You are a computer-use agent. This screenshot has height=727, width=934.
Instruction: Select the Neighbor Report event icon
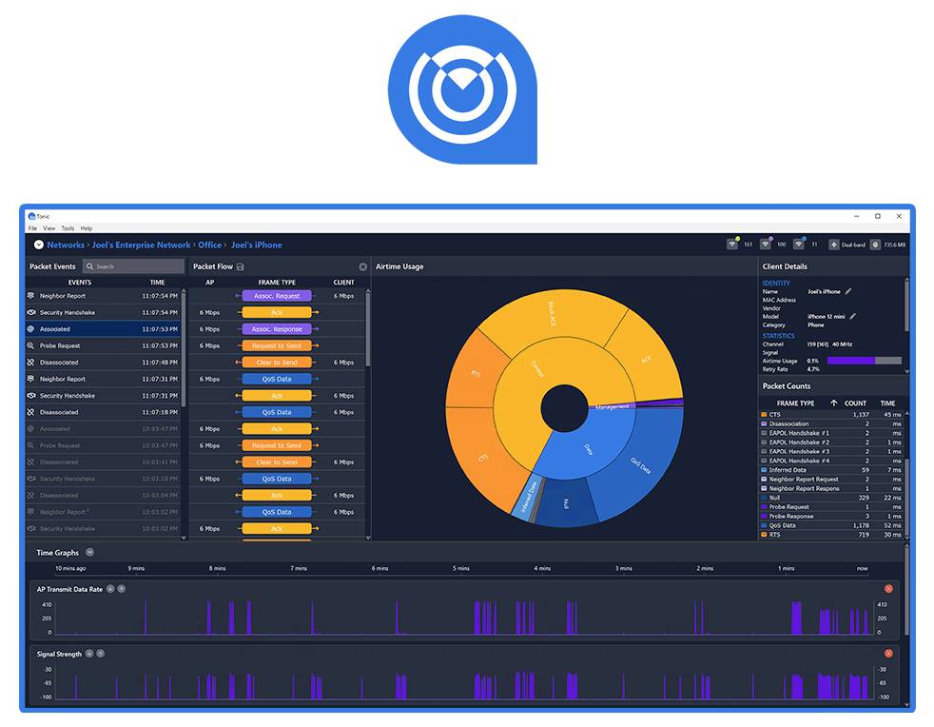coord(31,296)
